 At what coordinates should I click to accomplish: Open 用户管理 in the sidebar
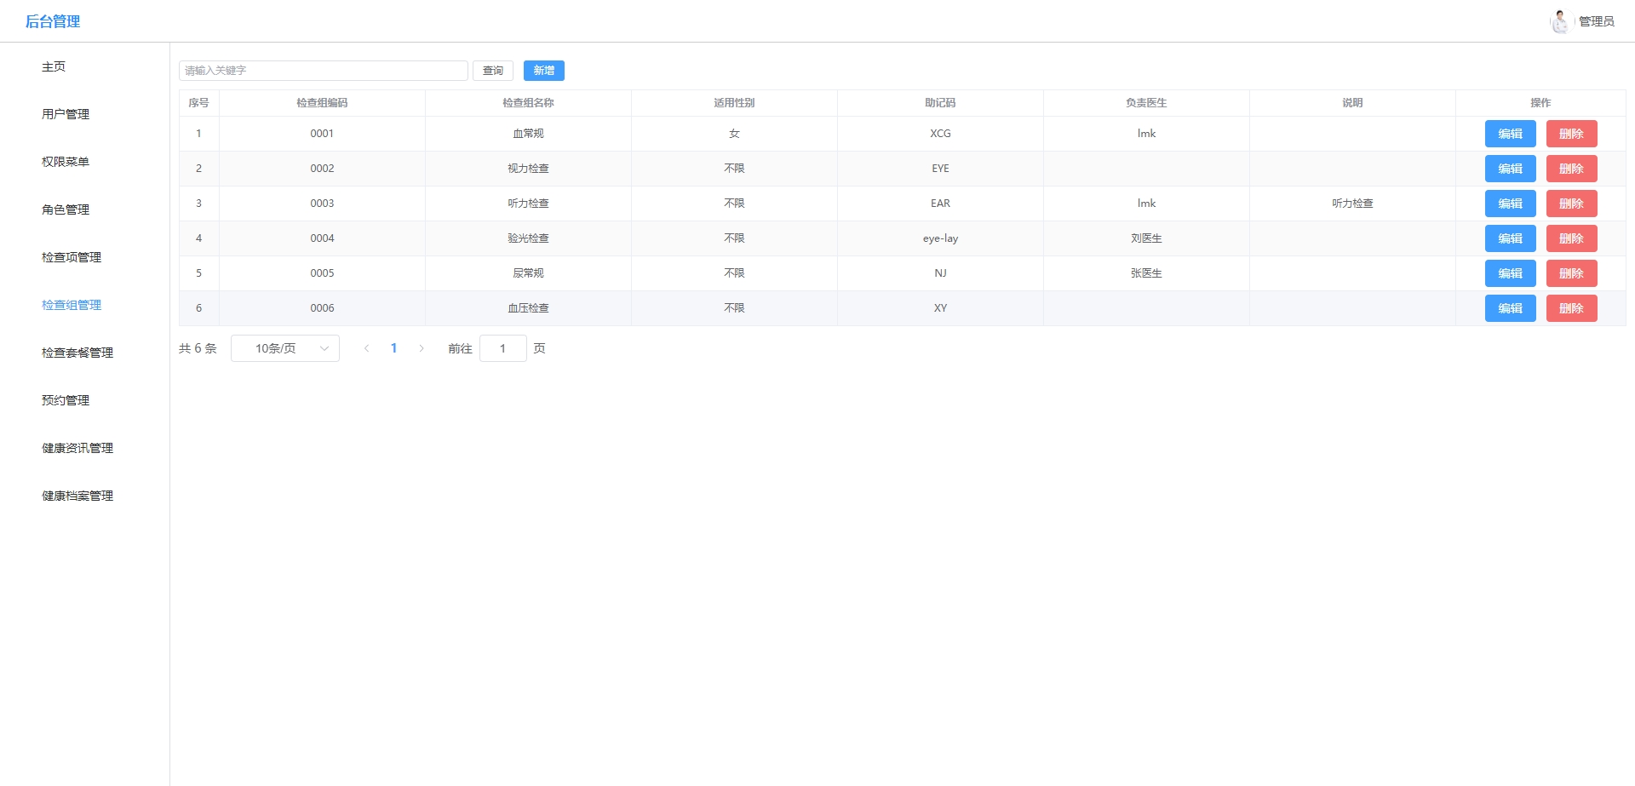pos(66,114)
